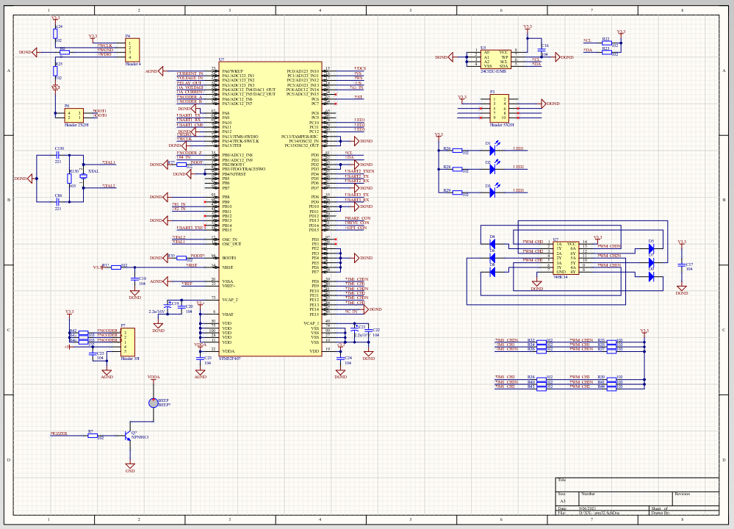Select capacitor C25 near Header 5H
734x529 pixels.
pos(93,353)
